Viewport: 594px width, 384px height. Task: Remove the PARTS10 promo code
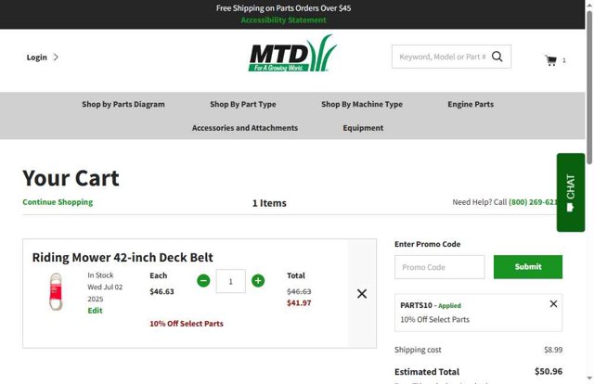(x=553, y=303)
